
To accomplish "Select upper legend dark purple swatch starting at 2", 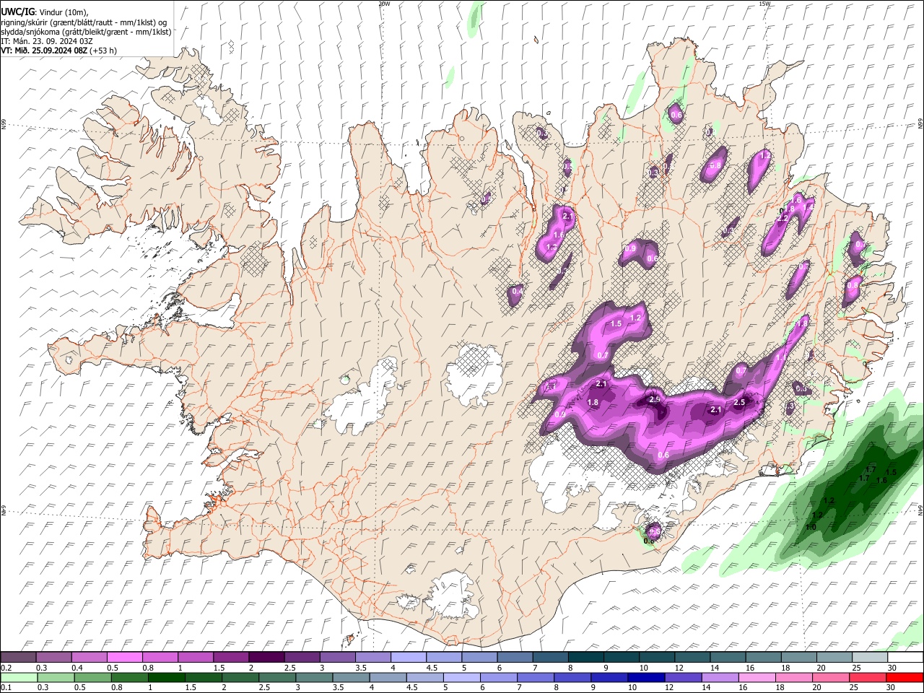I will [266, 657].
